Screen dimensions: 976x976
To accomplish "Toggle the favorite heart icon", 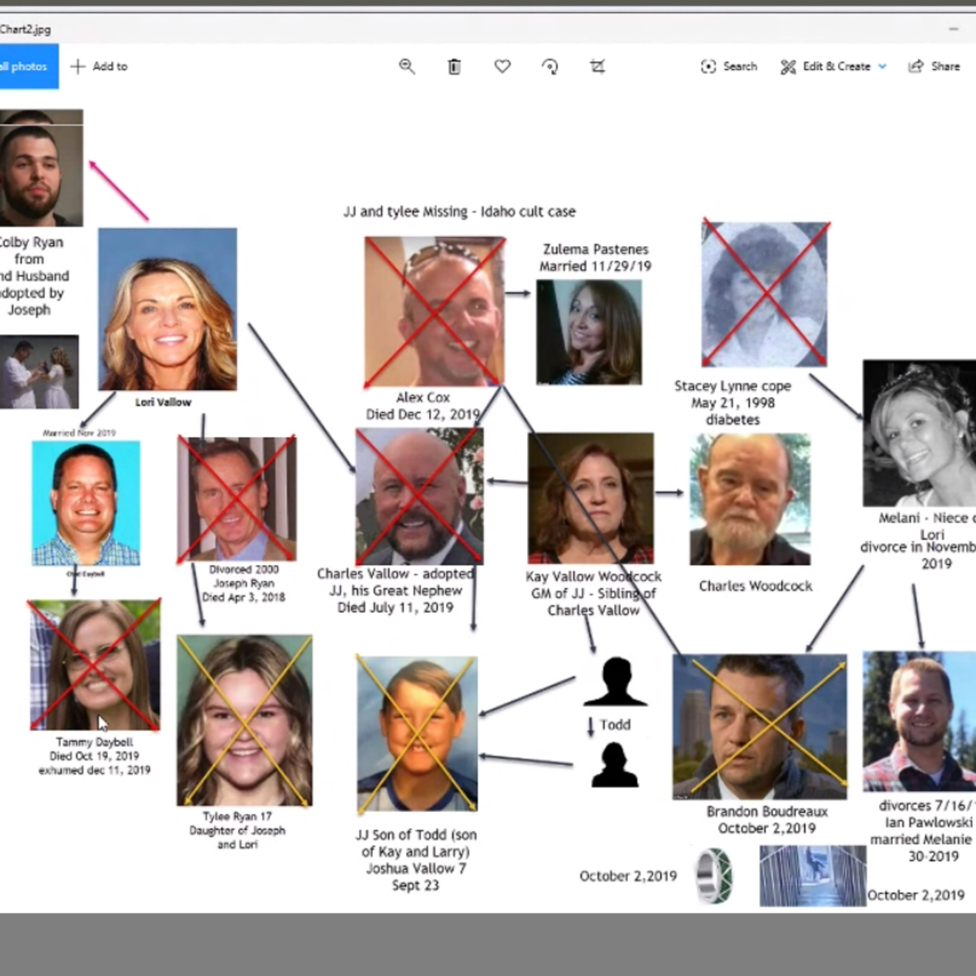I will click(x=502, y=66).
